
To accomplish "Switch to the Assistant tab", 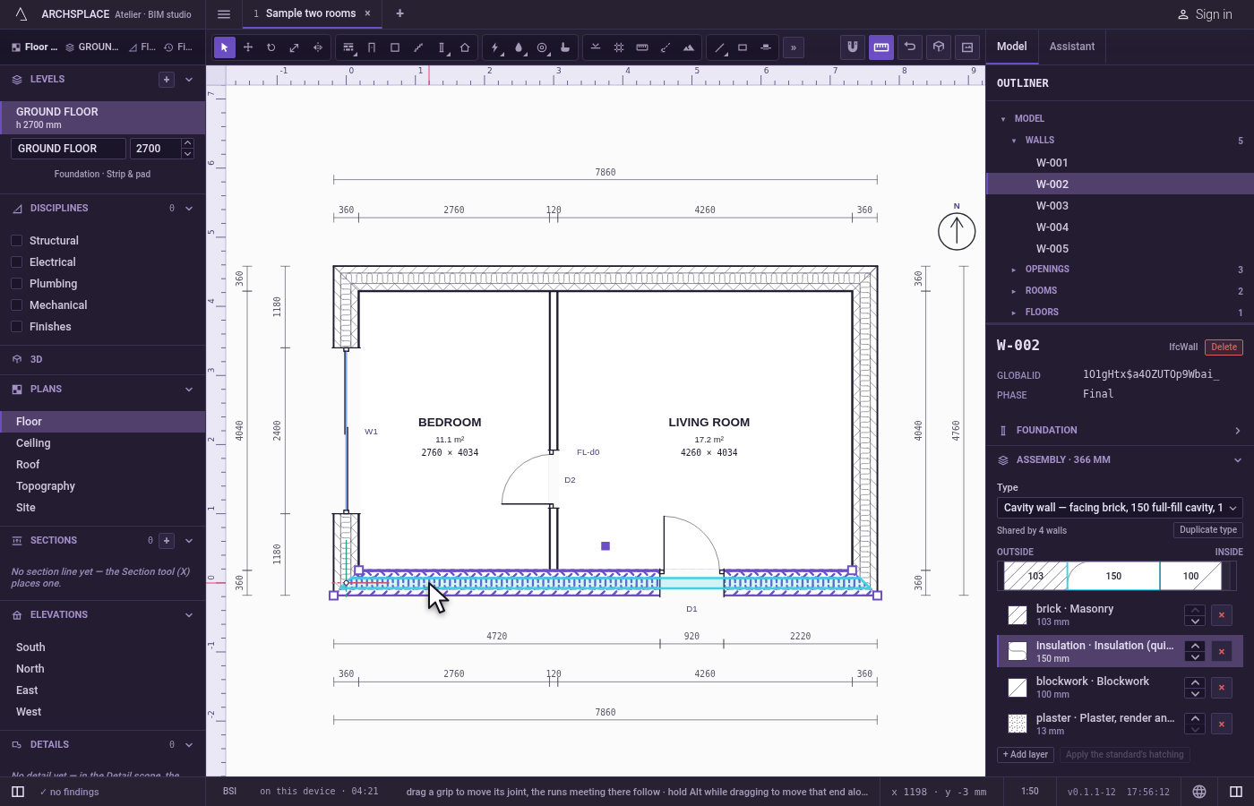I will pos(1071,47).
